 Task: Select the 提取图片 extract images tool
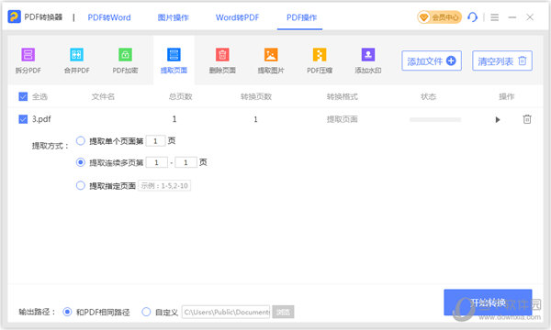pos(271,60)
